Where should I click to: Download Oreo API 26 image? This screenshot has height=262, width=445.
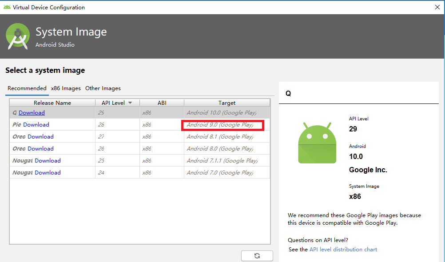[40, 148]
